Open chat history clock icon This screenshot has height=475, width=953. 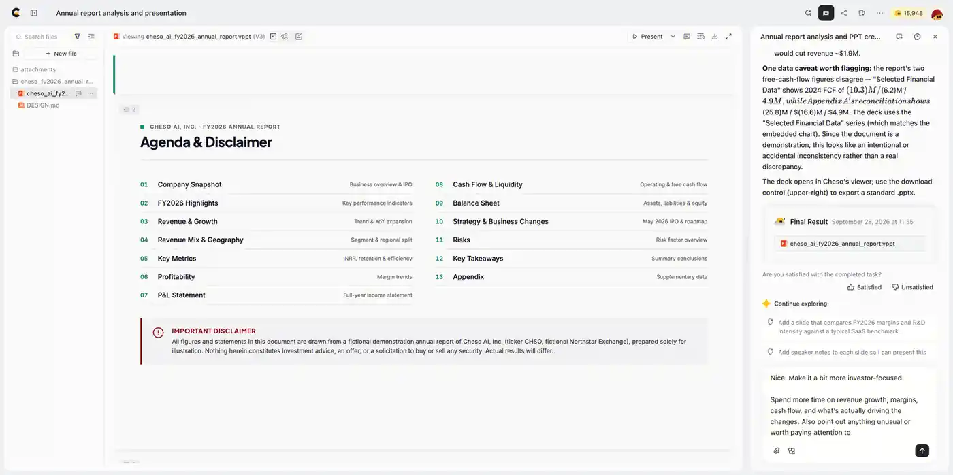point(918,37)
